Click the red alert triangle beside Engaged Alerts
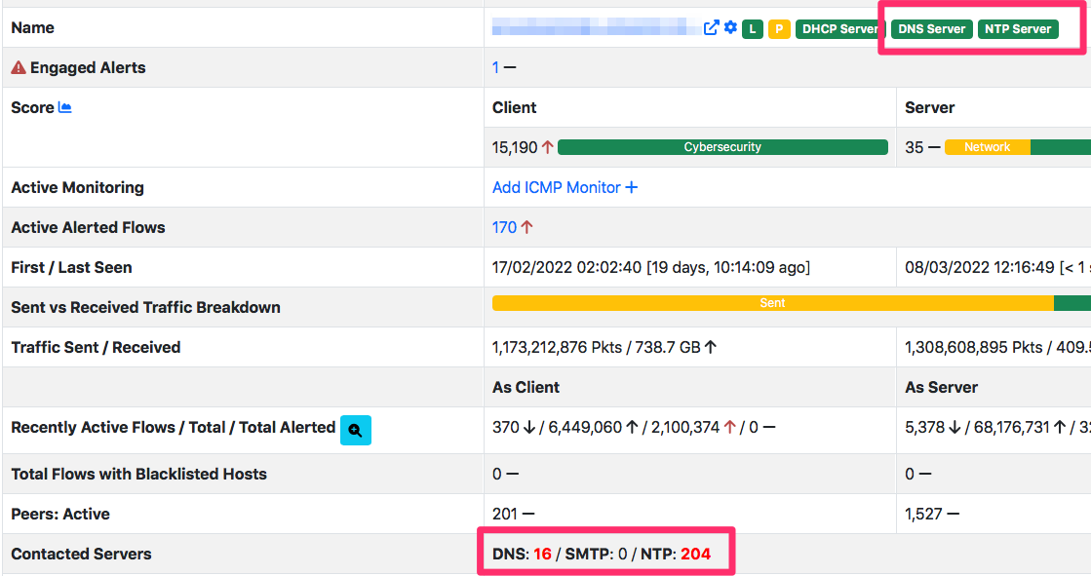The image size is (1091, 576). [x=19, y=67]
